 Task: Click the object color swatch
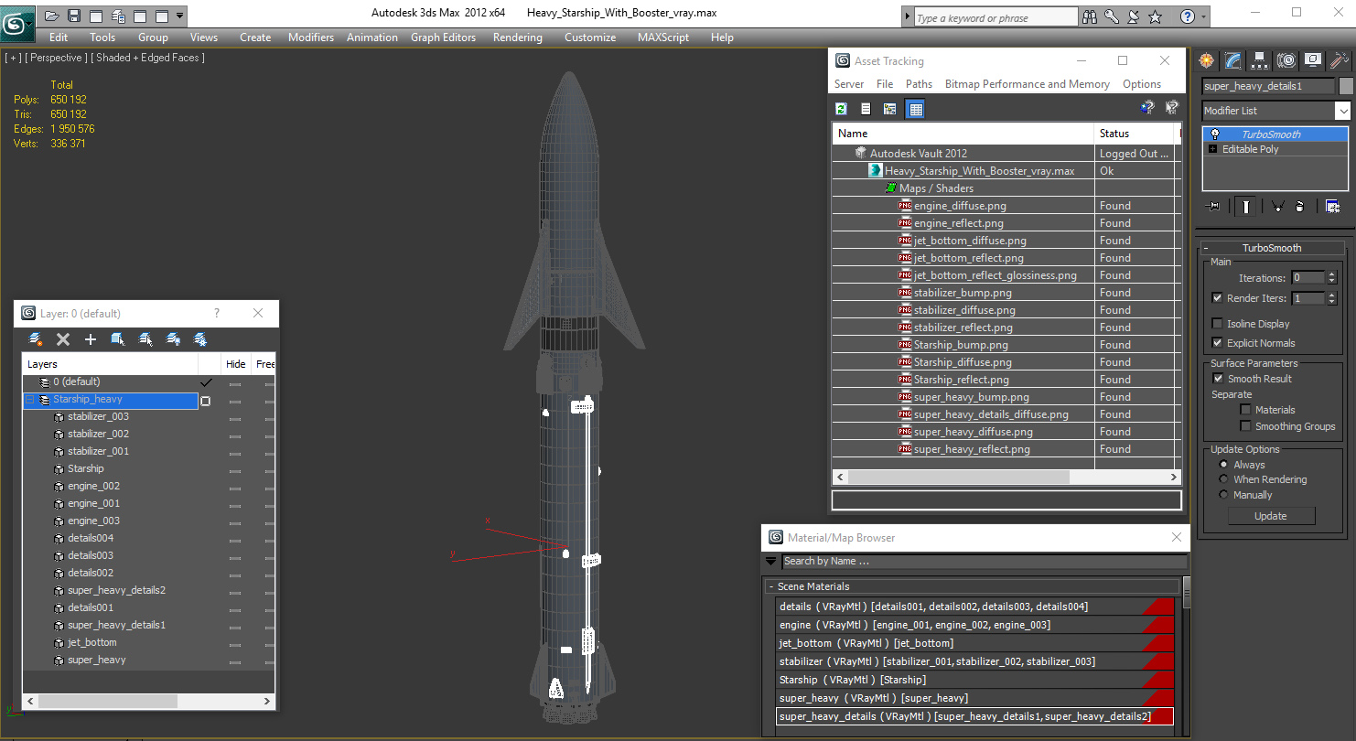[1346, 86]
